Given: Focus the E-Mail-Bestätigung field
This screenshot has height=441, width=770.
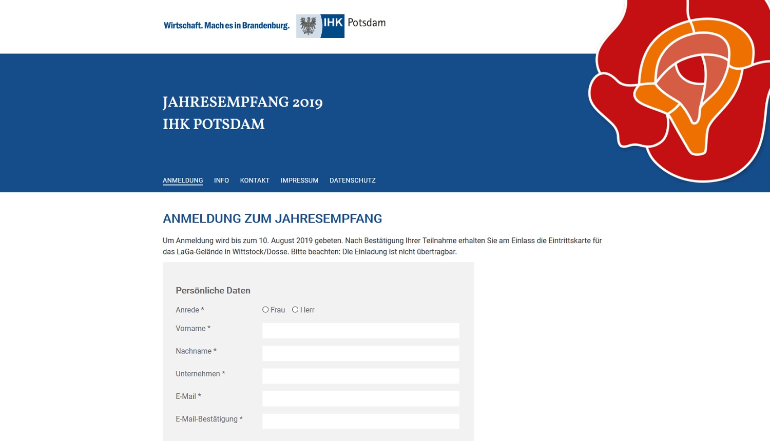Looking at the screenshot, I should click(x=360, y=421).
